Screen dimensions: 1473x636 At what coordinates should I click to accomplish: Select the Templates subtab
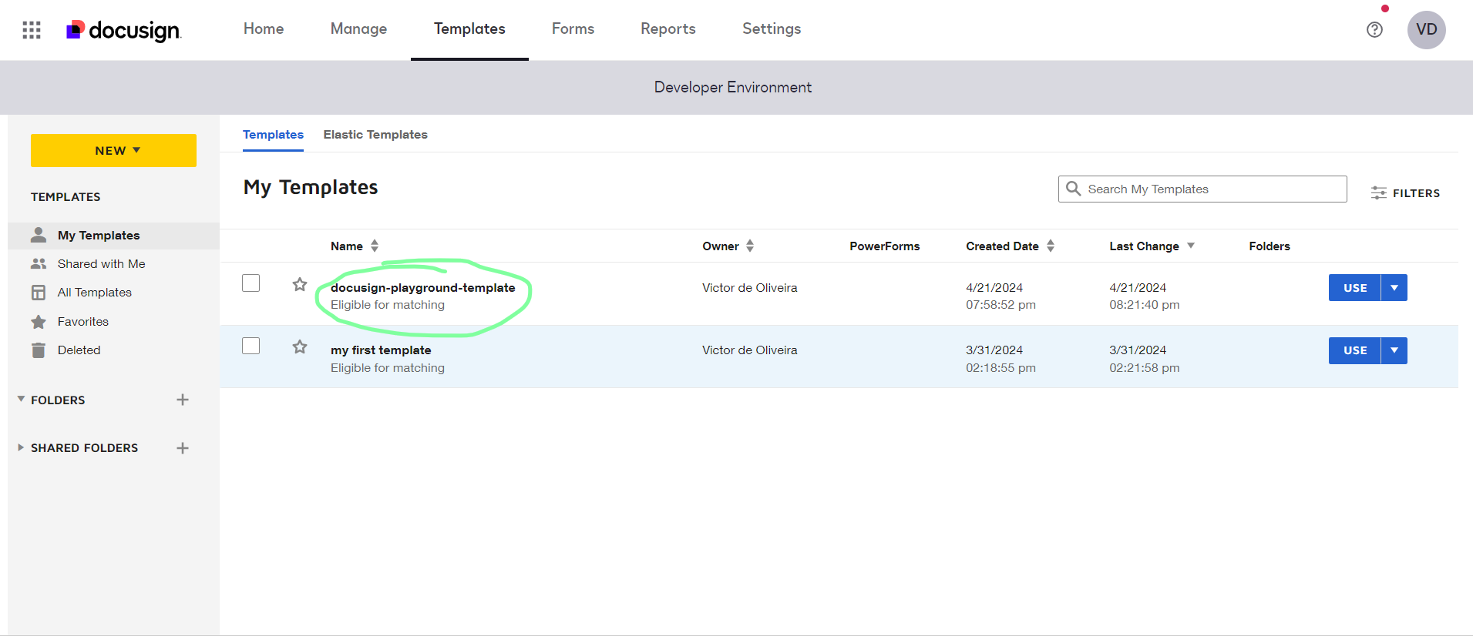pyautogui.click(x=273, y=135)
